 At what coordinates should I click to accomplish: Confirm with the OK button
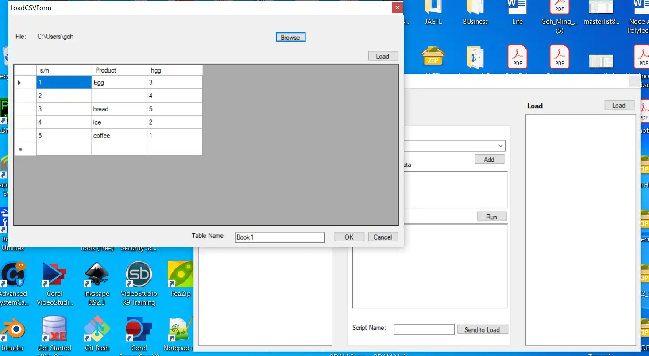tap(349, 237)
